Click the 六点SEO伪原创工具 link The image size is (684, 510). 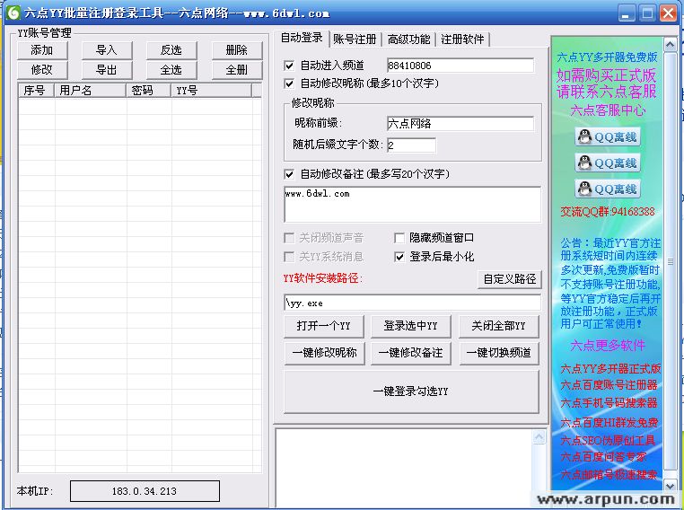click(609, 440)
